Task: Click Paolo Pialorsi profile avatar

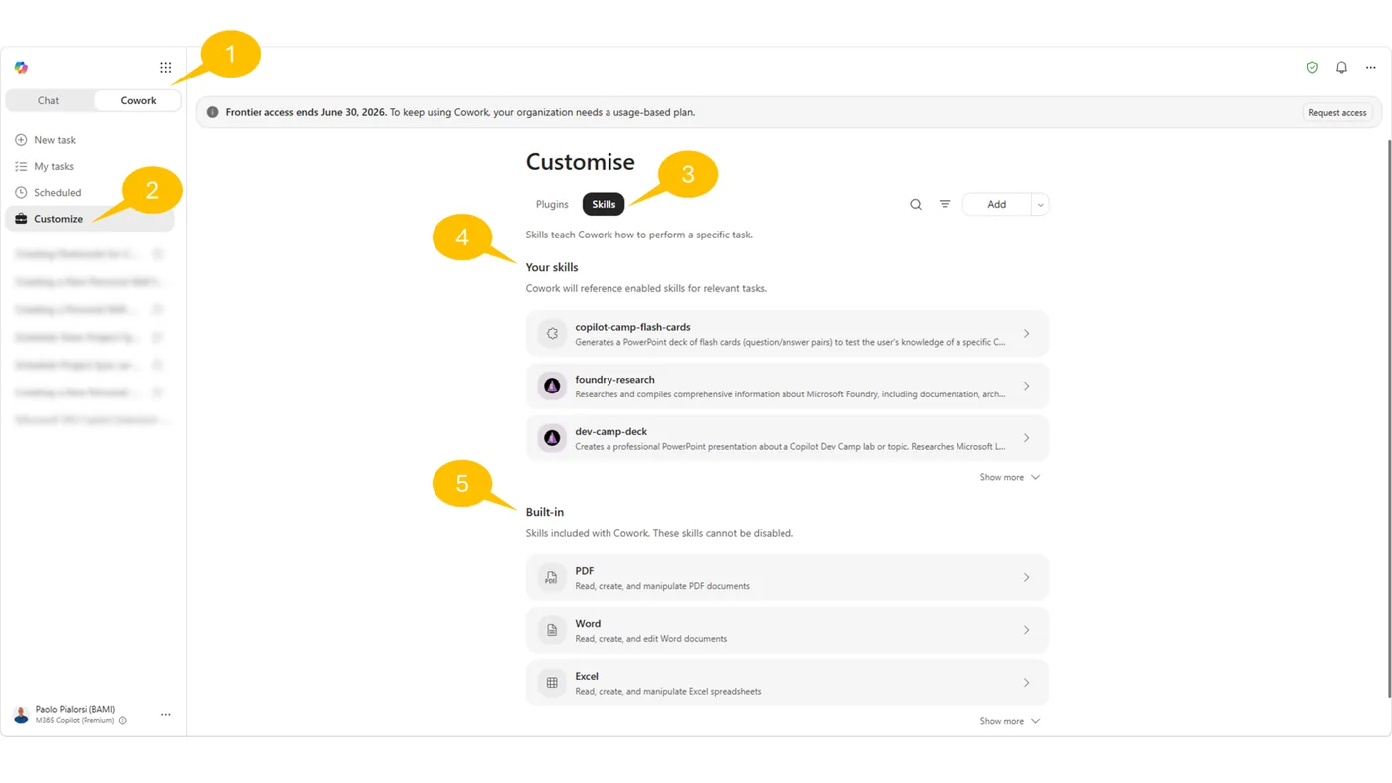Action: click(x=21, y=715)
